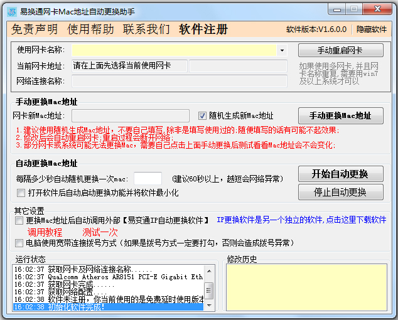The image size is (398, 320).
Task: Click the seconds interval input box
Action: [x=148, y=178]
